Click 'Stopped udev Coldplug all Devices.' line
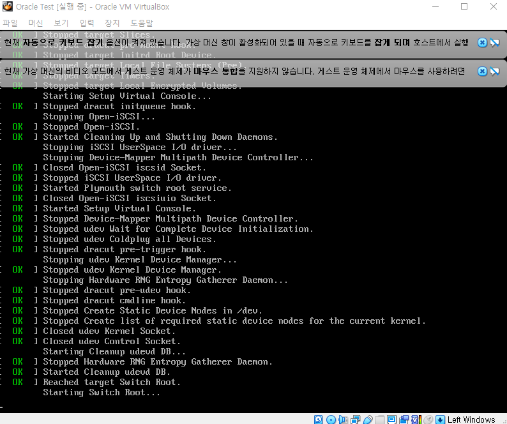507x424 pixels. 130,239
